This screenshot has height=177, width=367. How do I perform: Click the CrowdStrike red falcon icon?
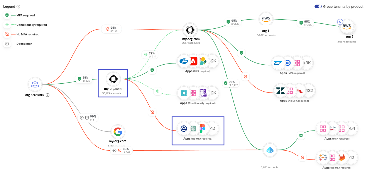(300, 91)
